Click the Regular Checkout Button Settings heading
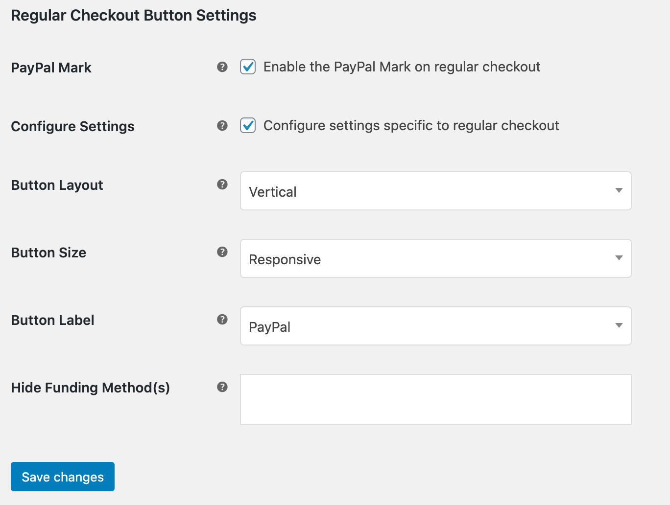The image size is (670, 505). (x=133, y=15)
